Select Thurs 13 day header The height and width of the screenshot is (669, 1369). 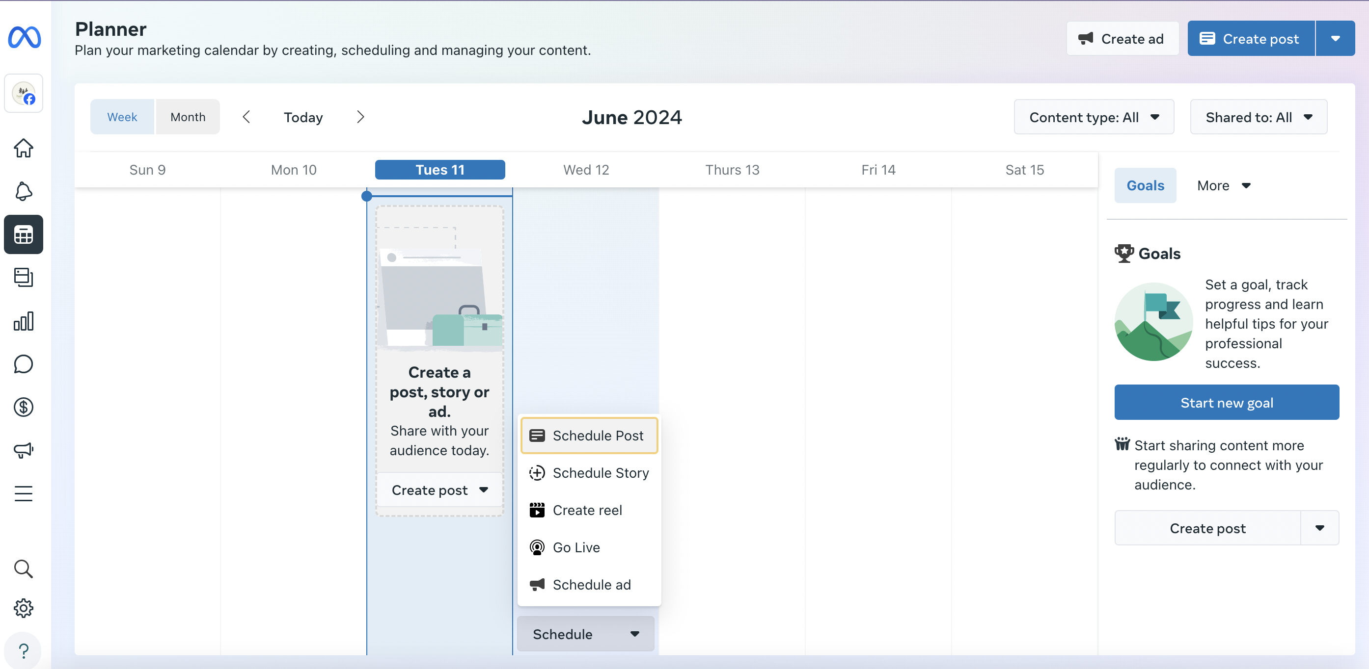pyautogui.click(x=732, y=169)
